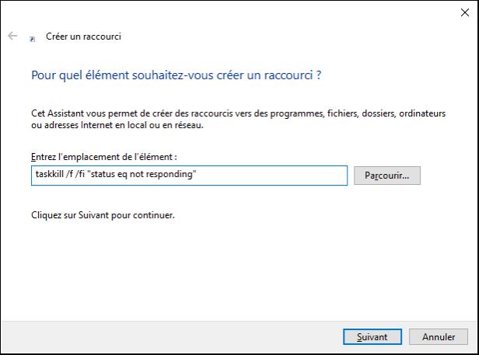The height and width of the screenshot is (355, 479).
Task: Click the back arrow in wizard header
Action: [x=12, y=37]
